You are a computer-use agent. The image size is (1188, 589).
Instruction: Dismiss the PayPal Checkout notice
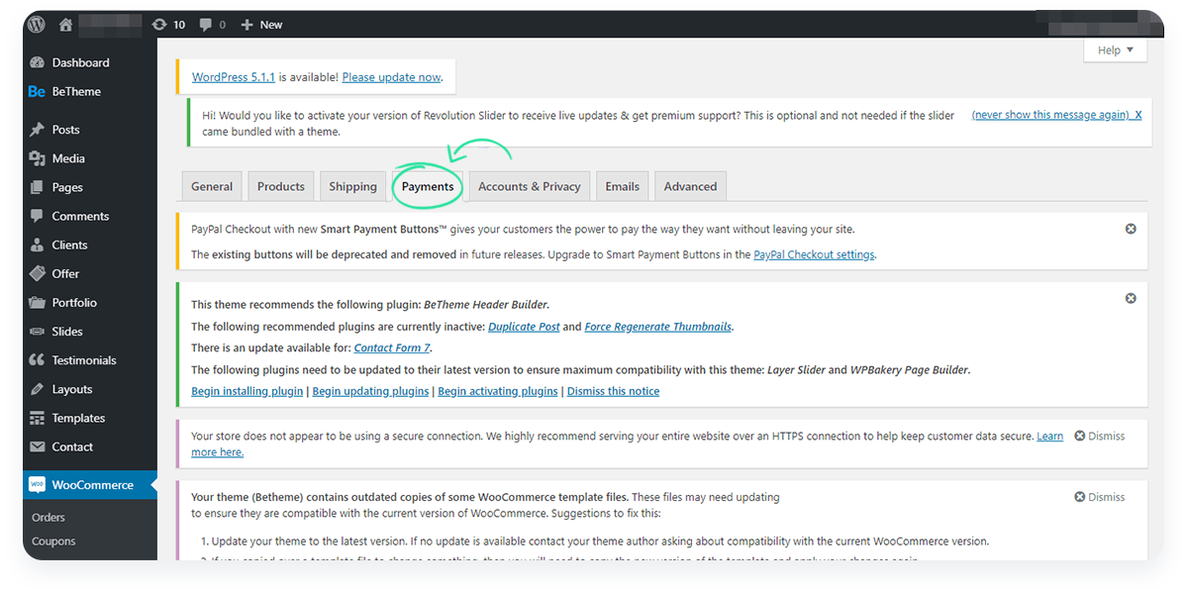tap(1131, 229)
